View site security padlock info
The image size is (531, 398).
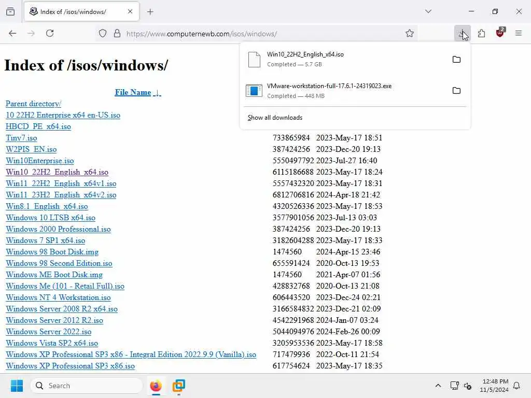click(117, 34)
